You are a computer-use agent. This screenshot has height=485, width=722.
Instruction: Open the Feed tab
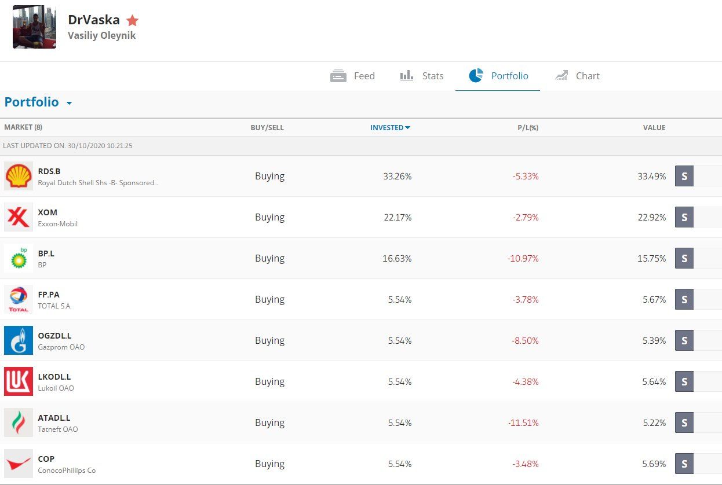(353, 76)
